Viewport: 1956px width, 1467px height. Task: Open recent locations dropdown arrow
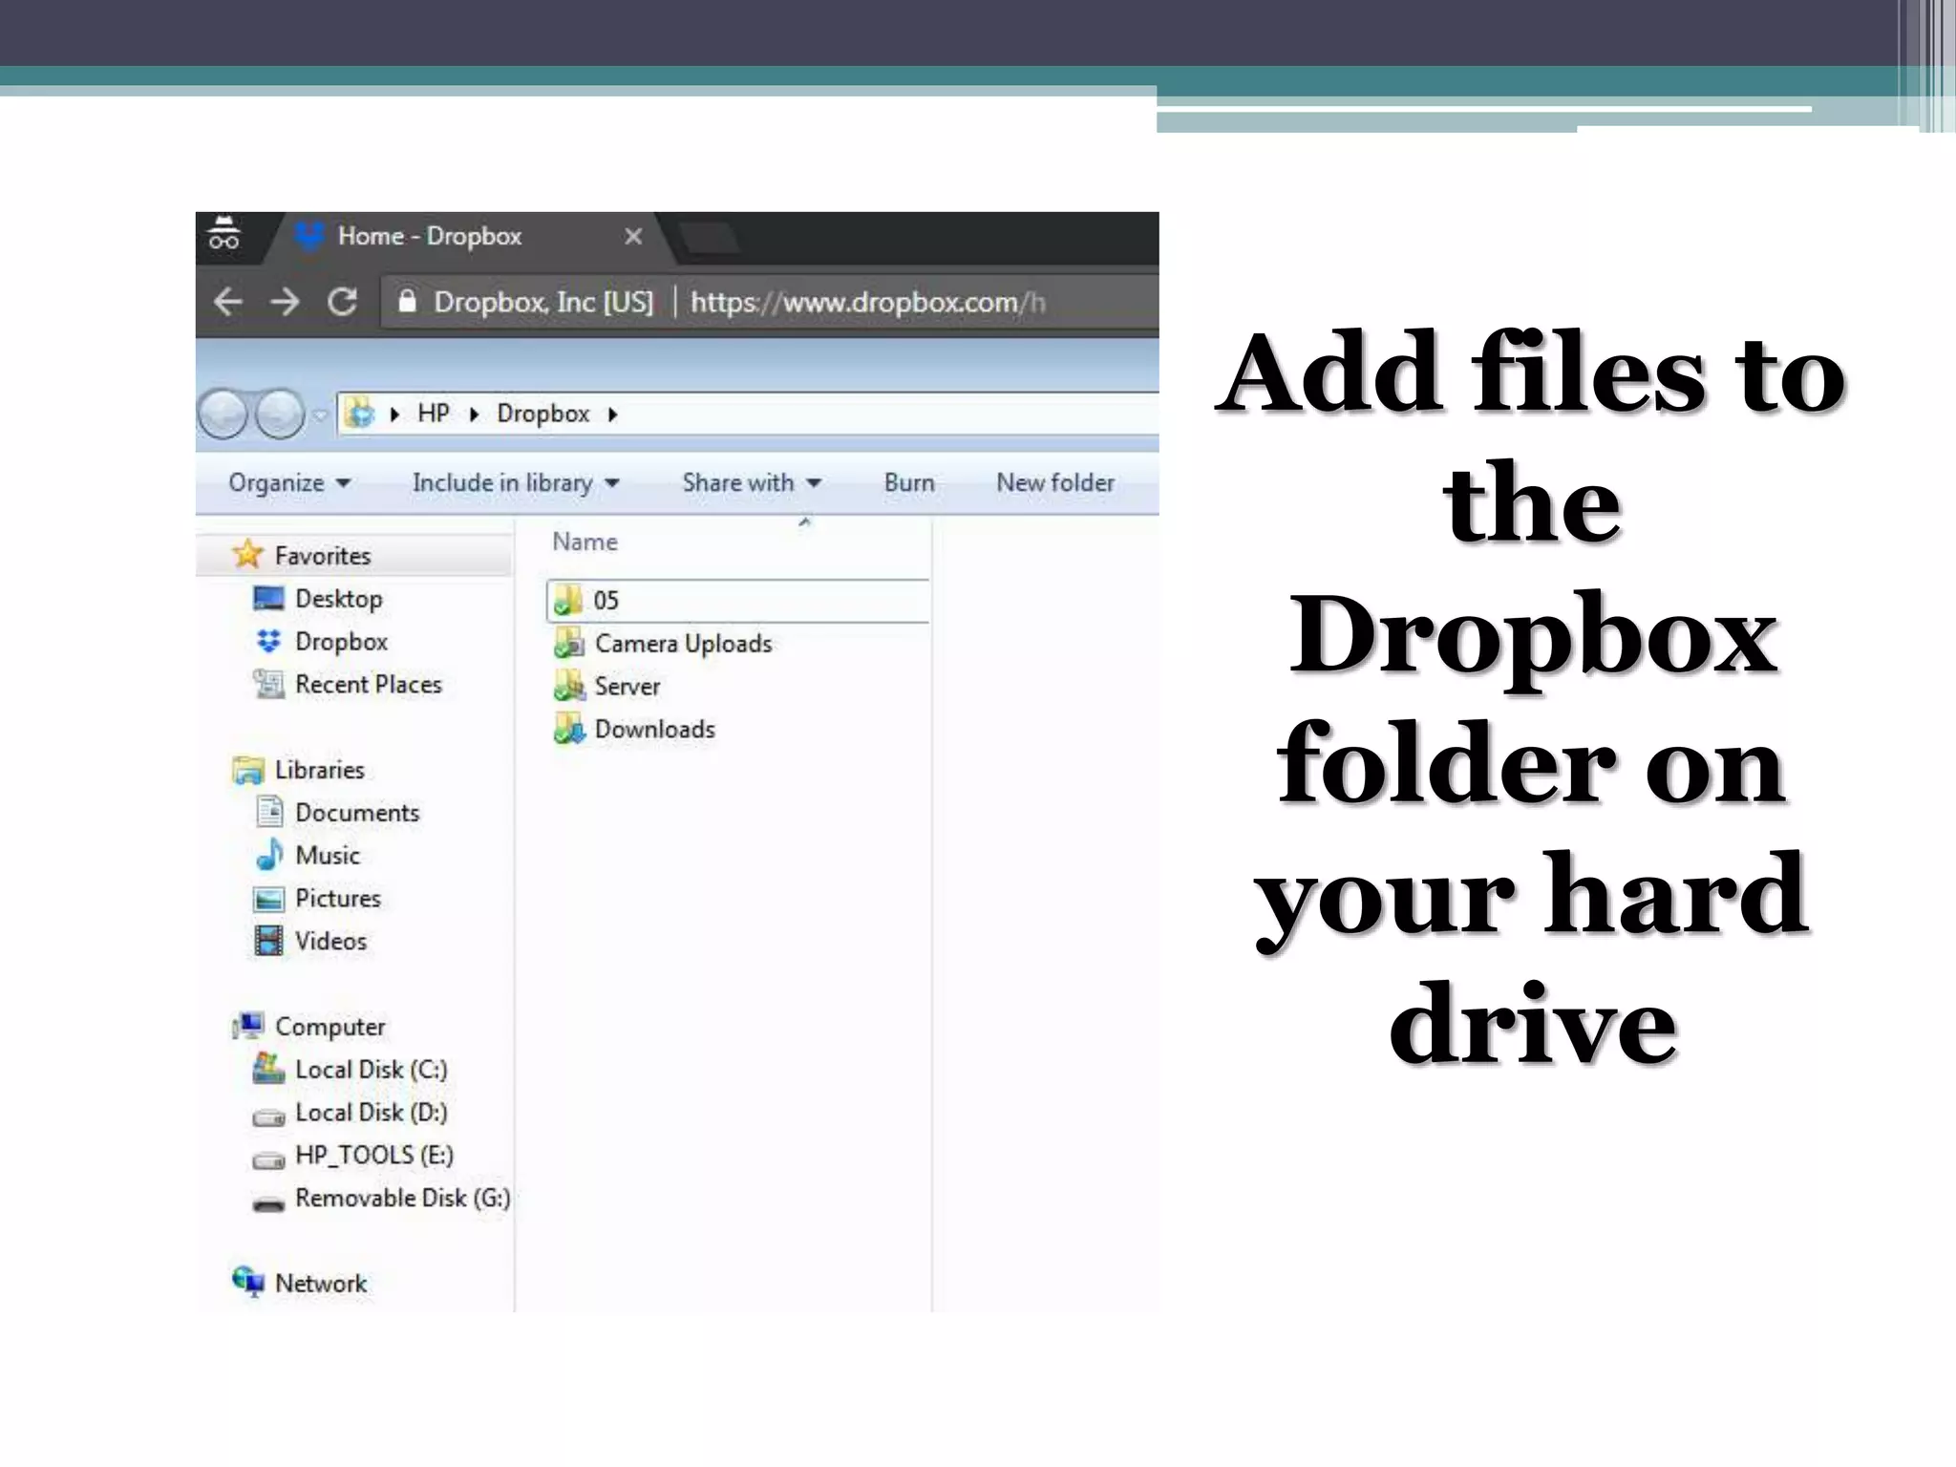click(x=321, y=415)
